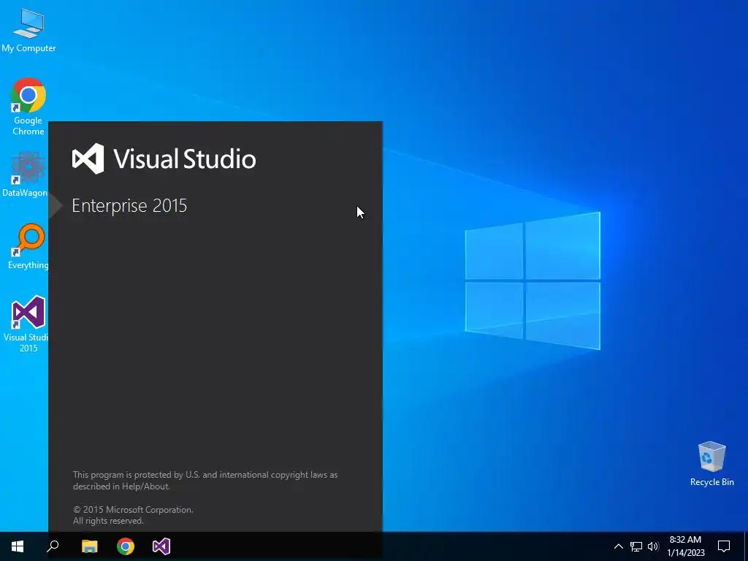Select the Recycle Bin icon
This screenshot has height=561, width=748.
tap(711, 464)
